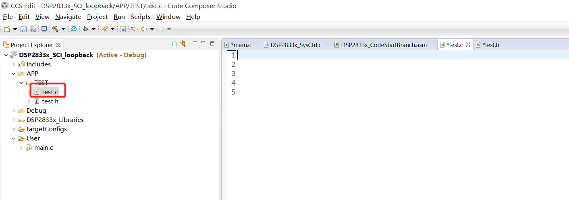Screen dimensions: 569x200
Task: Click the New file toolbar icon
Action: click(x=7, y=29)
